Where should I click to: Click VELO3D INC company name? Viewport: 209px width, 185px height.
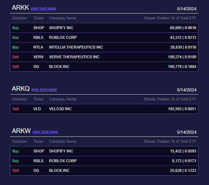coord(60,109)
